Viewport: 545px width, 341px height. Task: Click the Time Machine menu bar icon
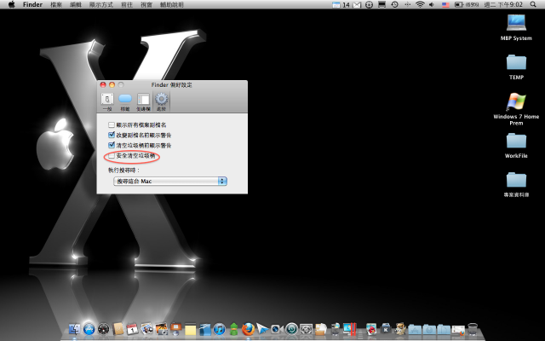coord(394,4)
